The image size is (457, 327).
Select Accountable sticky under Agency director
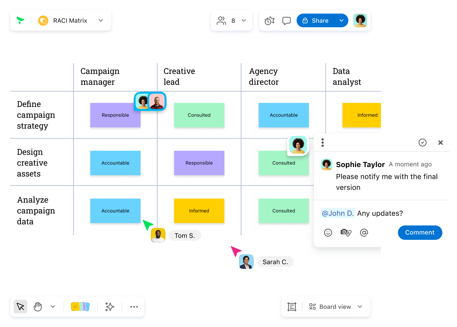click(284, 115)
